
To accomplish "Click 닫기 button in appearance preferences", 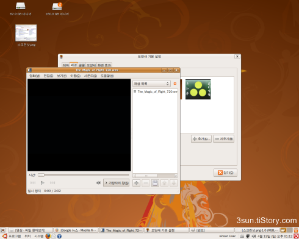I will [225, 173].
